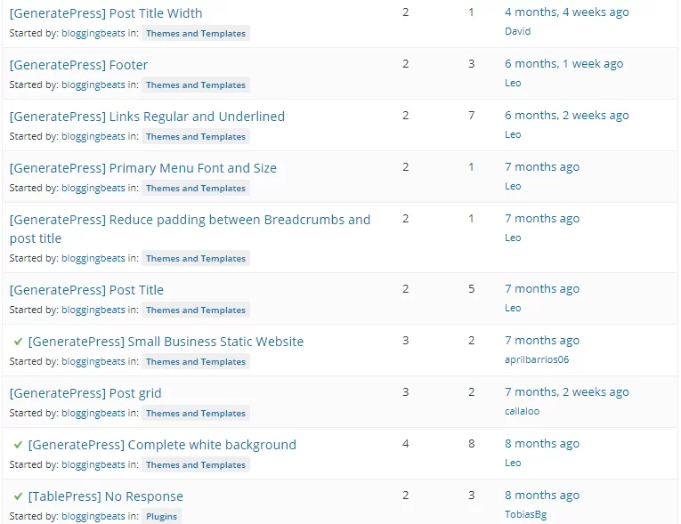Click '7 months ago' in Primary Menu Font row

(542, 167)
